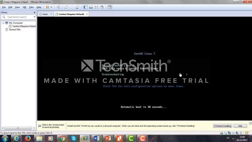The width and height of the screenshot is (252, 142).
Task: Open the Tabs menu
Action: click(31, 7)
